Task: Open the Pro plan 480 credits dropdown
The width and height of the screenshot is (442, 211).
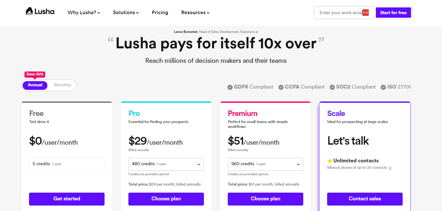Action: point(166,164)
